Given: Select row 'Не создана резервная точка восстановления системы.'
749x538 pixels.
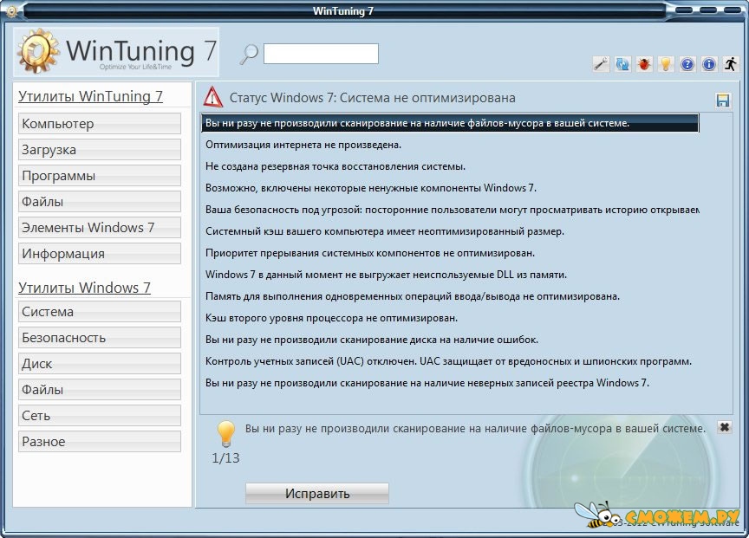Looking at the screenshot, I should (x=450, y=166).
